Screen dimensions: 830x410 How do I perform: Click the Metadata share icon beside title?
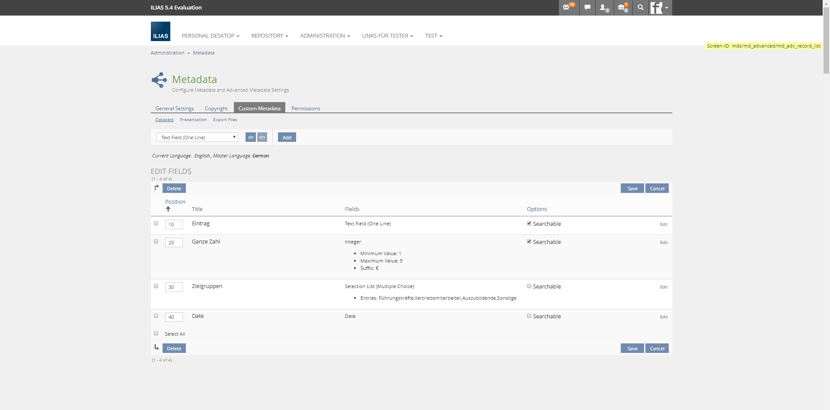159,80
